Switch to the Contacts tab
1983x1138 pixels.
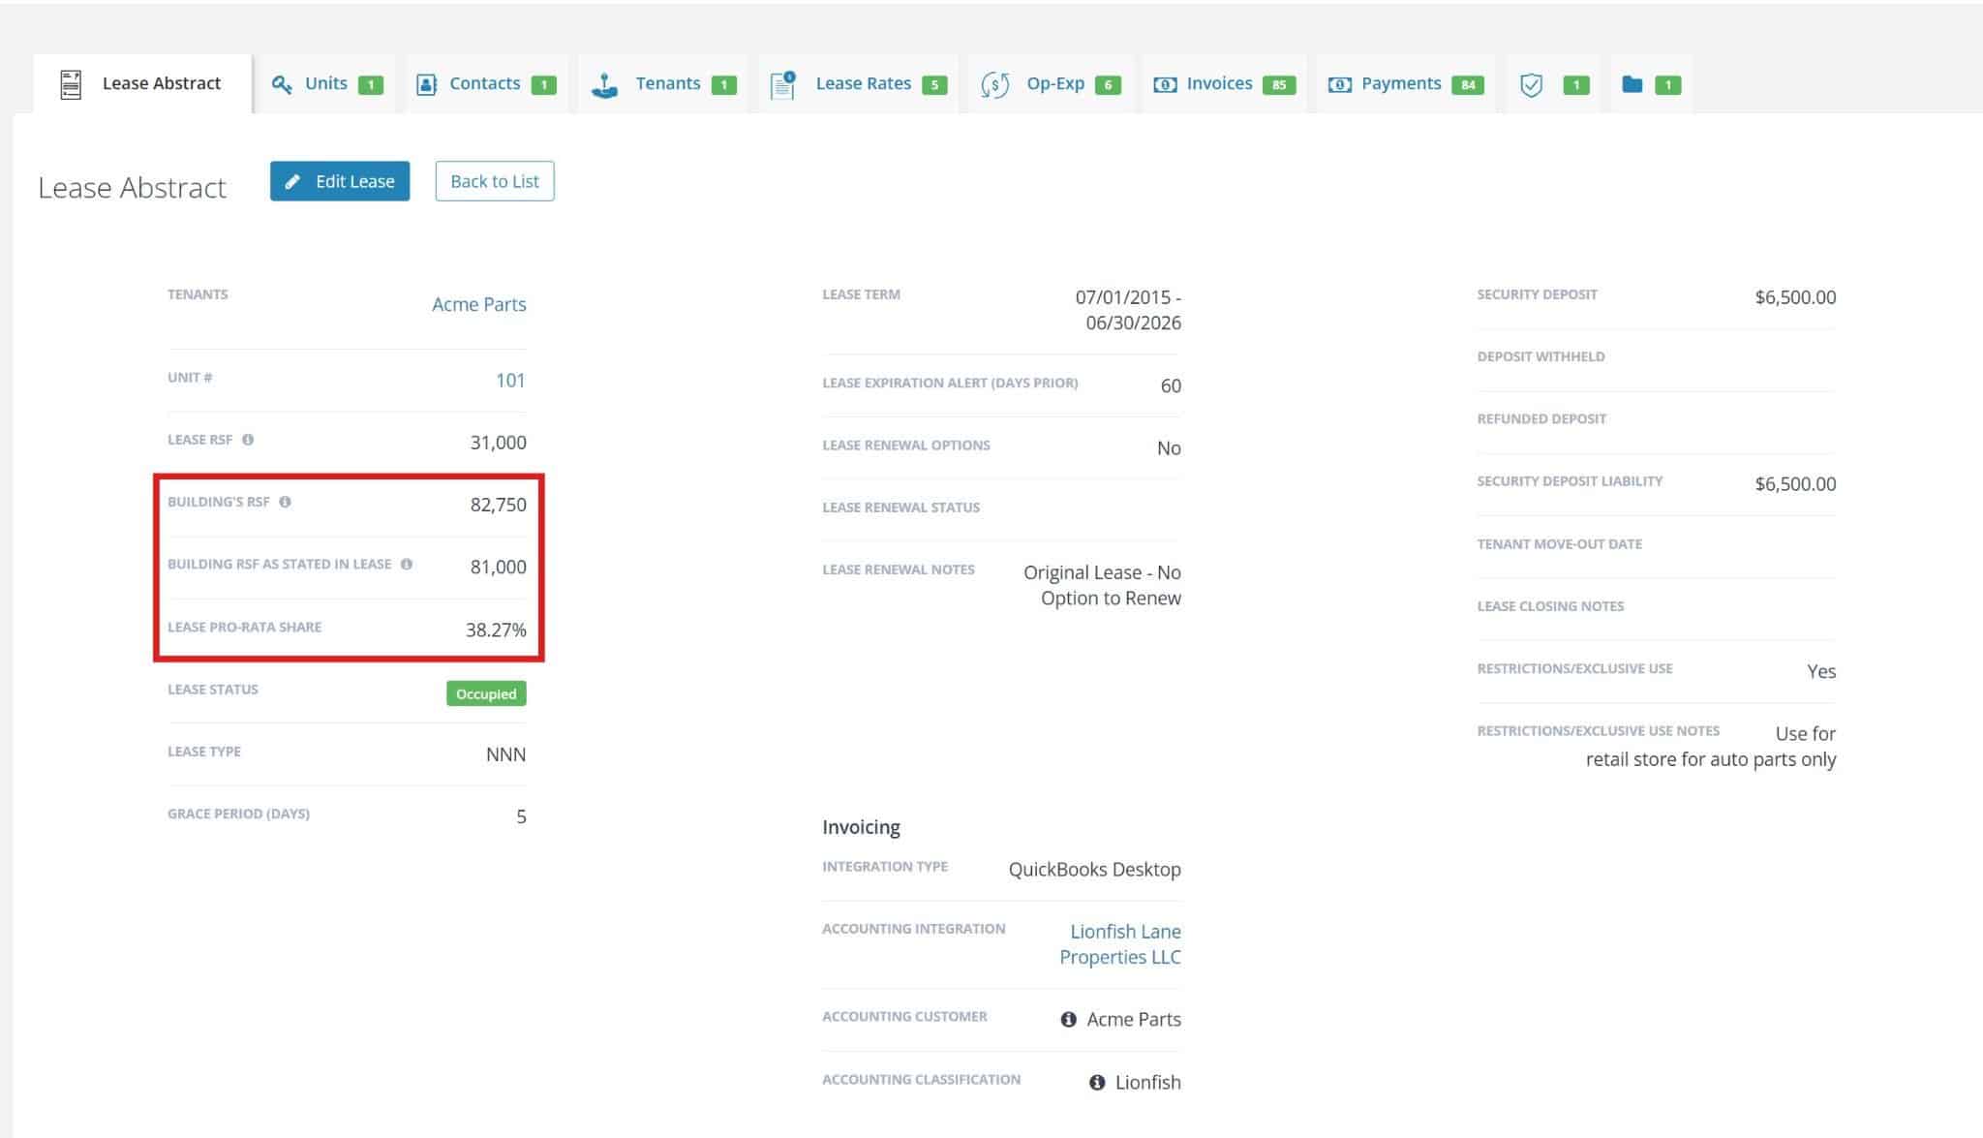coord(484,84)
